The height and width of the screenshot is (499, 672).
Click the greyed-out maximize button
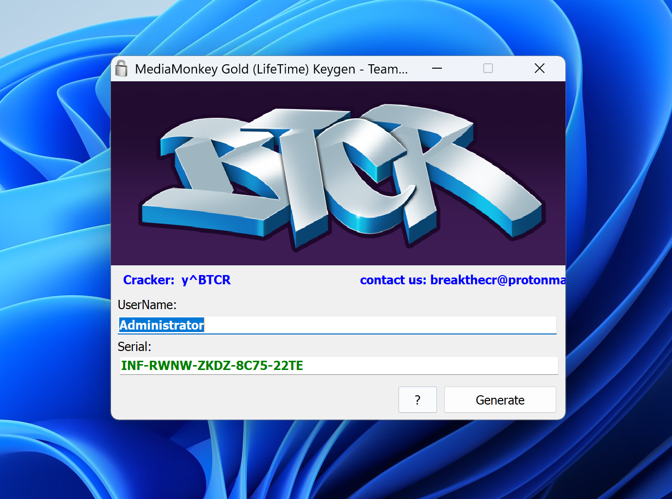tap(488, 69)
